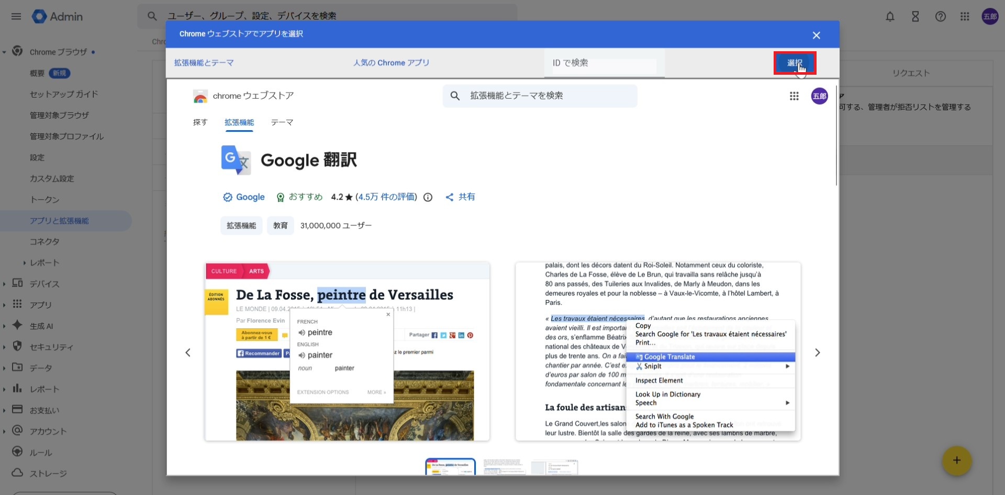Open notifications bell icon
Viewport: 1005px width, 495px height.
pyautogui.click(x=890, y=17)
